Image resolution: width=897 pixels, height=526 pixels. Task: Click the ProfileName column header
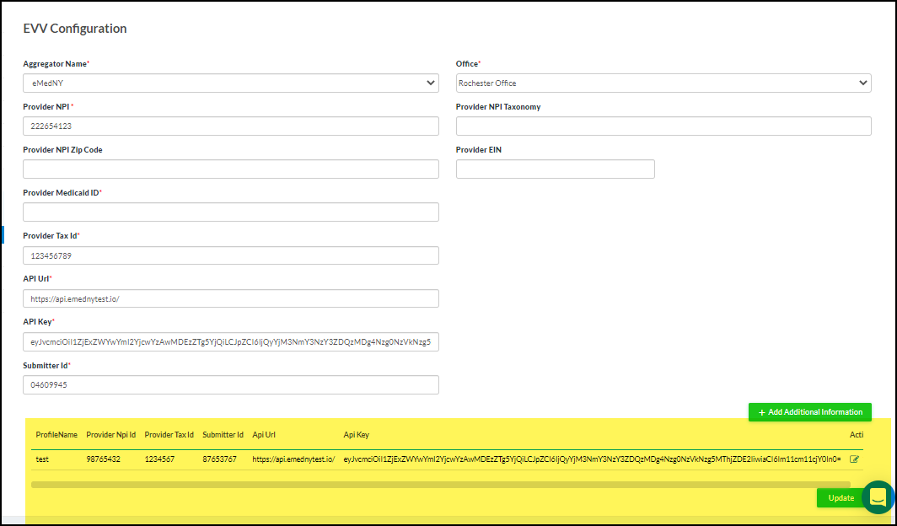[56, 435]
